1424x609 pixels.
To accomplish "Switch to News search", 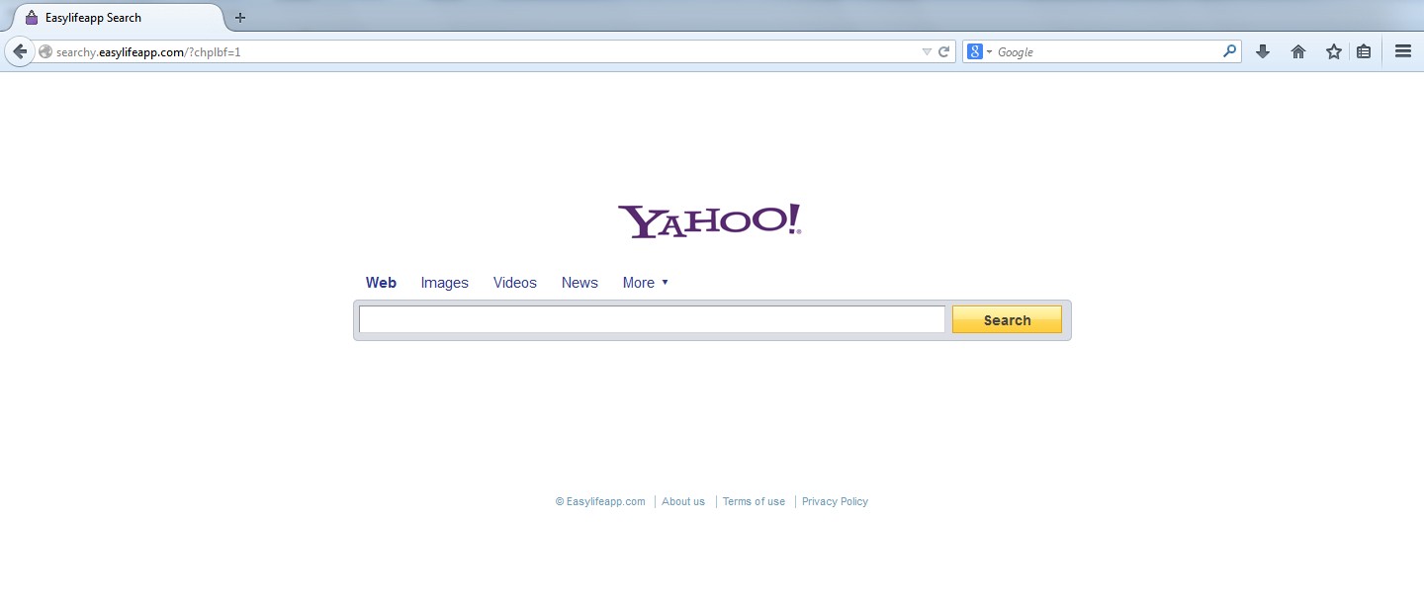I will (579, 283).
